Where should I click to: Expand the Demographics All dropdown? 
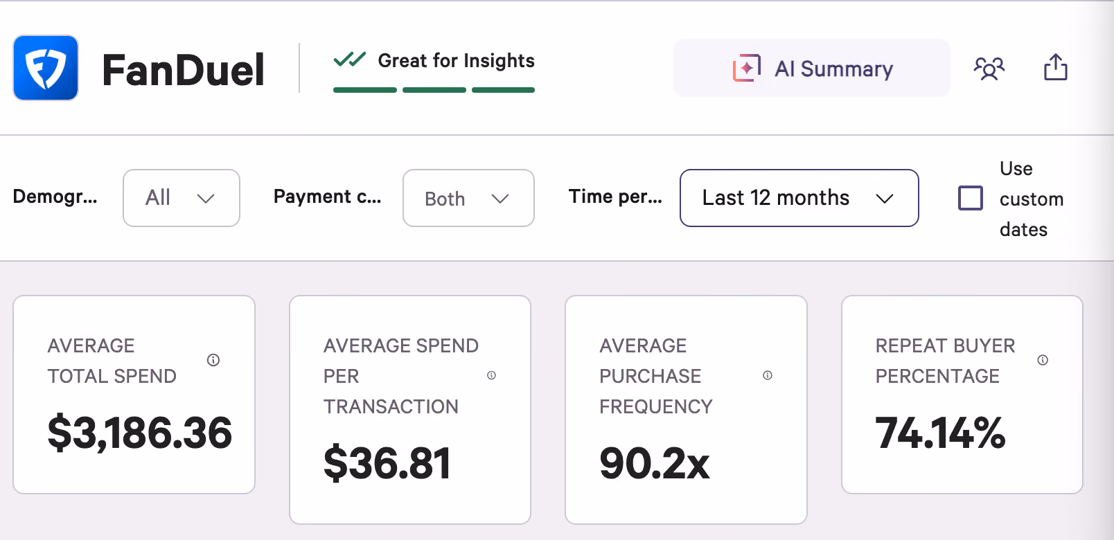[x=182, y=198]
